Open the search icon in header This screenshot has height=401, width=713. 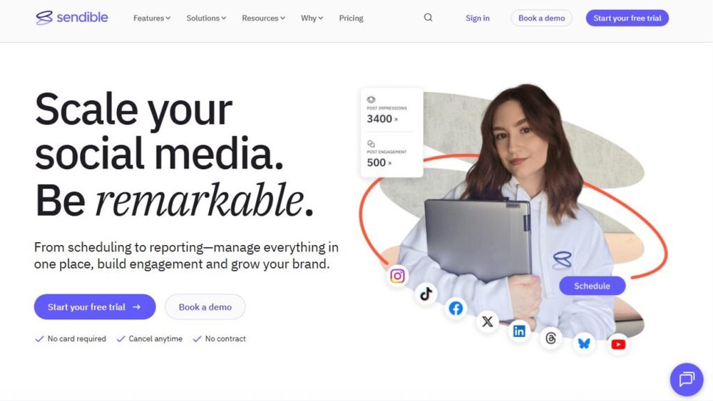click(x=428, y=18)
